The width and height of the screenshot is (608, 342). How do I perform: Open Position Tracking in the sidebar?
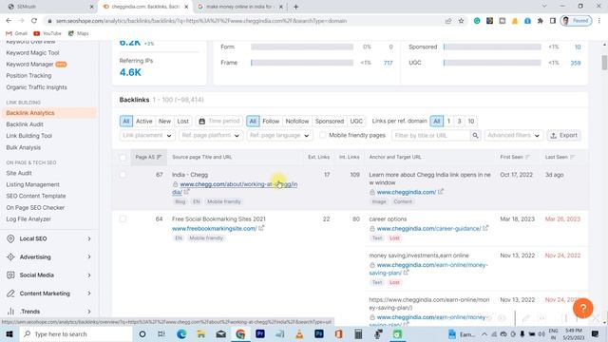(x=28, y=76)
